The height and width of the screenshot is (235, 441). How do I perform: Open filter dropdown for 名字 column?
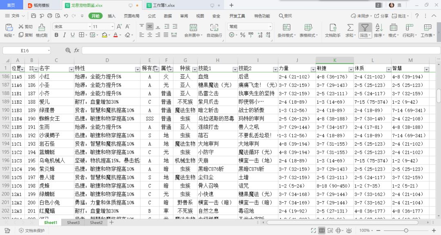pyautogui.click(x=71, y=69)
